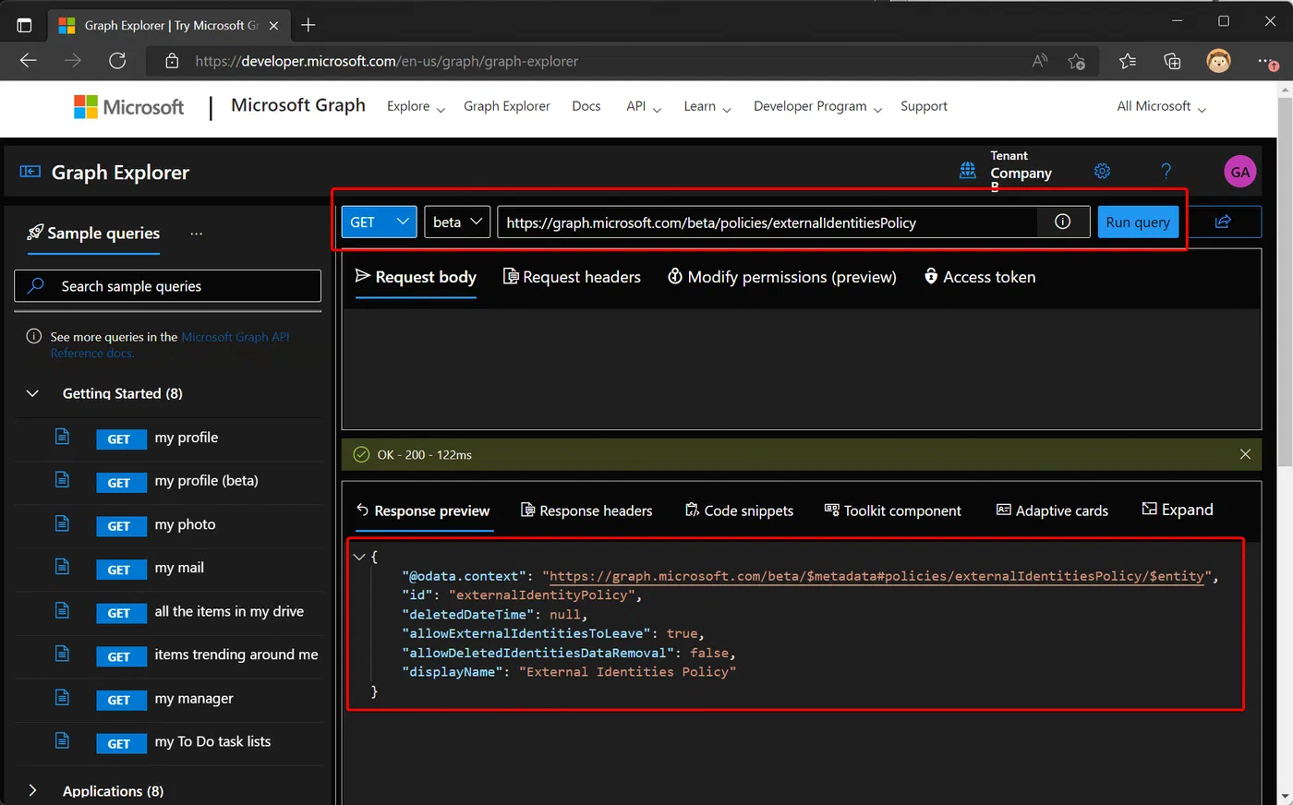Expand the All Microsoft menu

point(1162,106)
